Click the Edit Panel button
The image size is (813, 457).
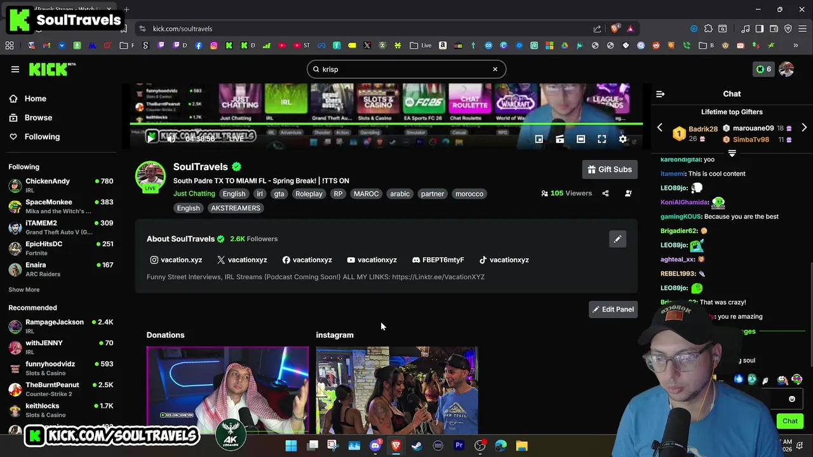click(x=613, y=309)
